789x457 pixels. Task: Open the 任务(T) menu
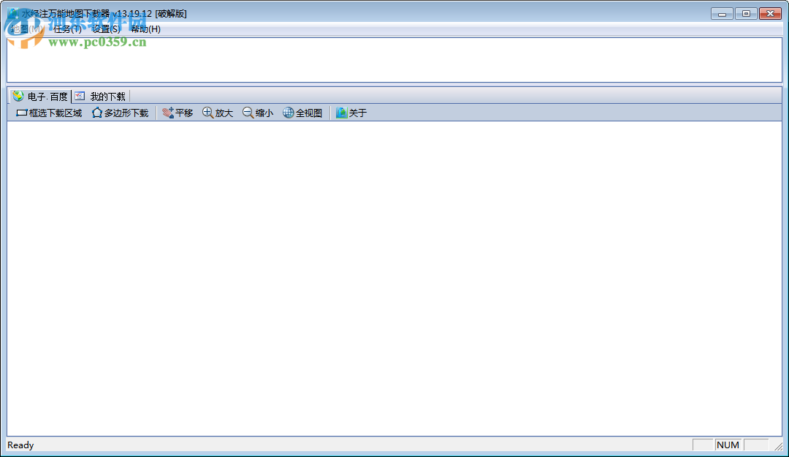coord(67,29)
